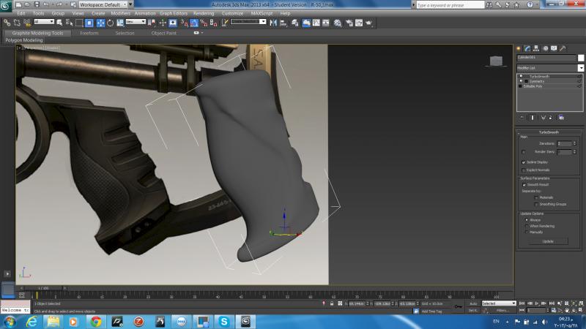Click Add Time Tag in status bar
The width and height of the screenshot is (586, 329).
[431, 311]
